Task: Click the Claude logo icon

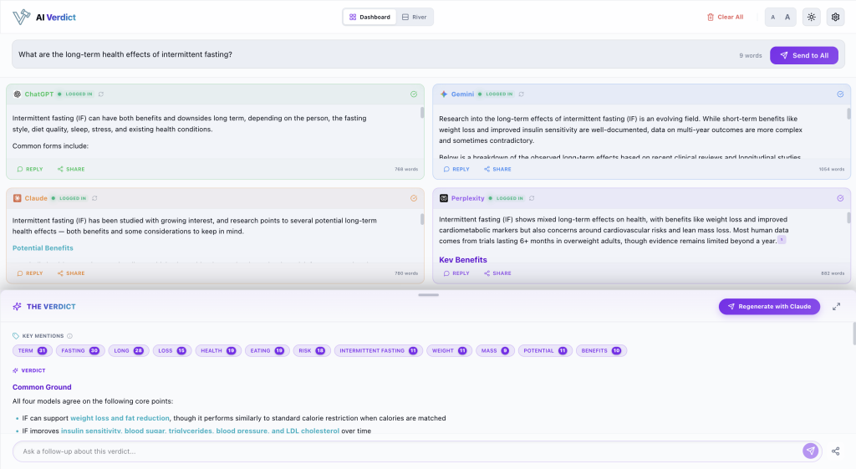Action: (17, 198)
